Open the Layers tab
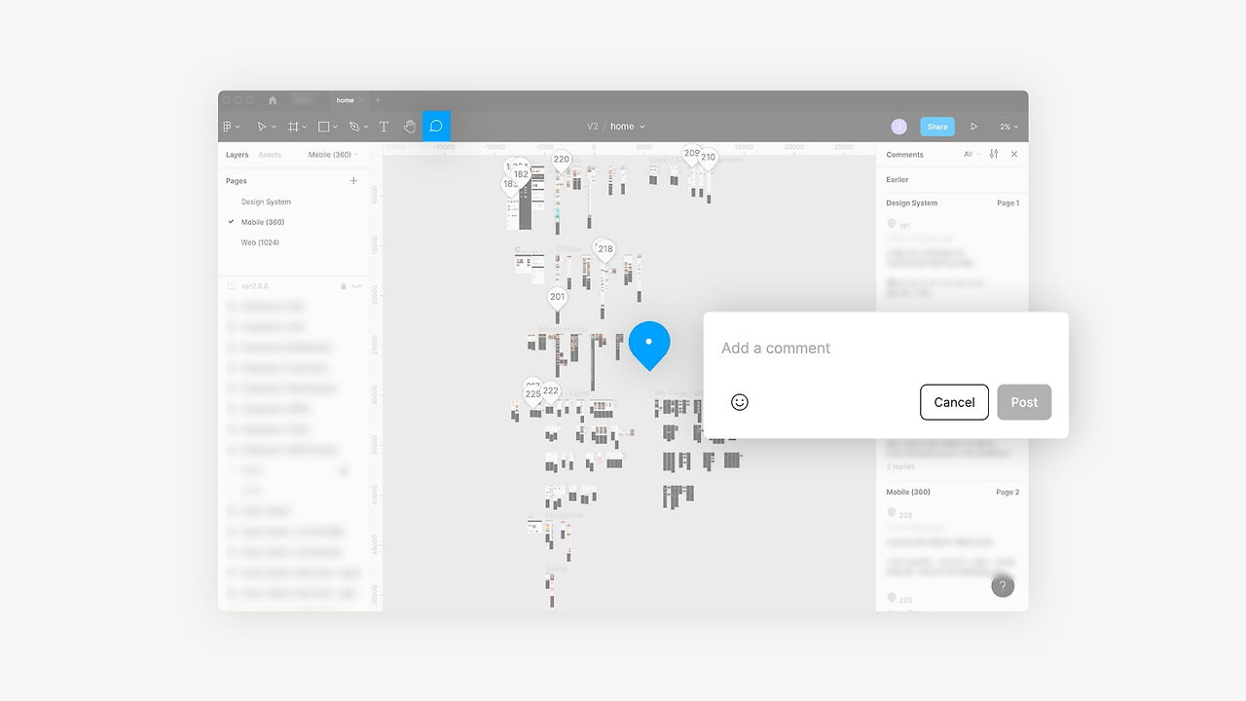The height and width of the screenshot is (701, 1246). tap(238, 155)
